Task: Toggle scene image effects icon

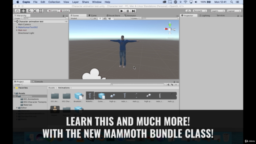Action: click(110, 18)
